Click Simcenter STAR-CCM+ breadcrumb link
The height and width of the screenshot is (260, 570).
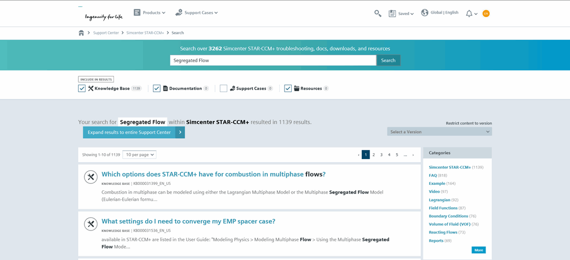145,33
